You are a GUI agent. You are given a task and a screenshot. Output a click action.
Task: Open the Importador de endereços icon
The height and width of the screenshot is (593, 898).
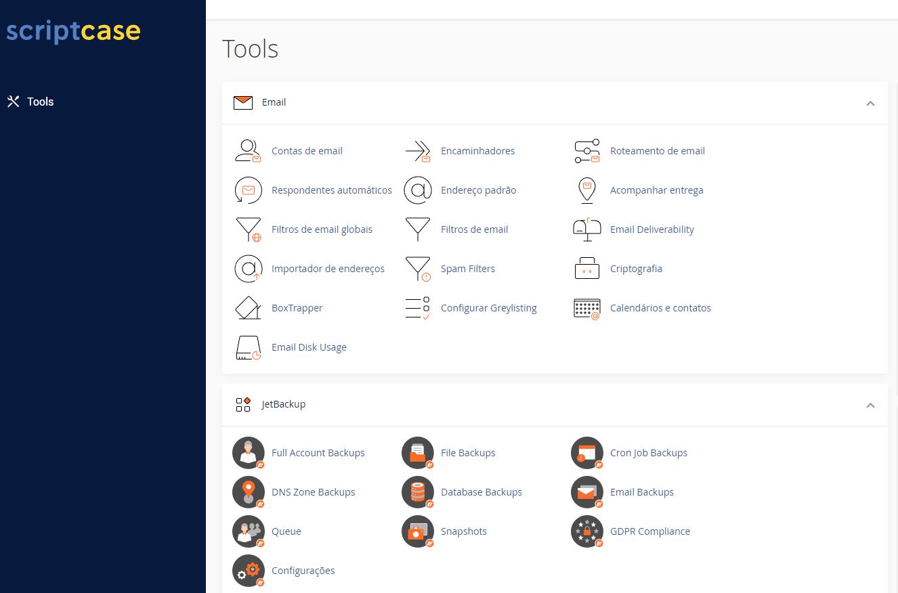pyautogui.click(x=248, y=269)
